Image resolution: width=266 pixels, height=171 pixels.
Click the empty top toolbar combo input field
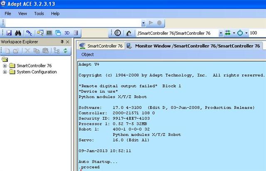(x=73, y=23)
